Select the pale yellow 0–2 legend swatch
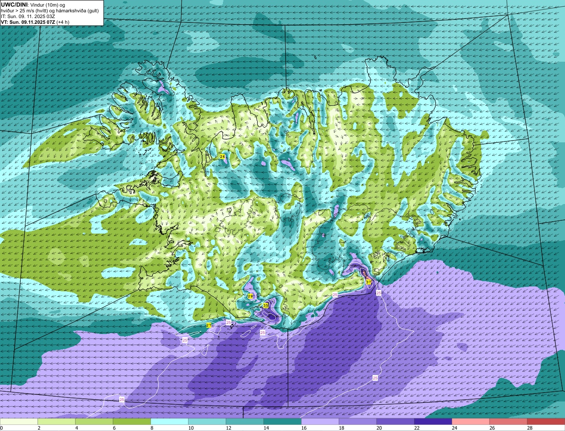565x431 pixels. 19,421
